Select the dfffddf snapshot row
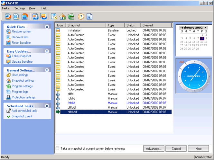 coord(114,107)
